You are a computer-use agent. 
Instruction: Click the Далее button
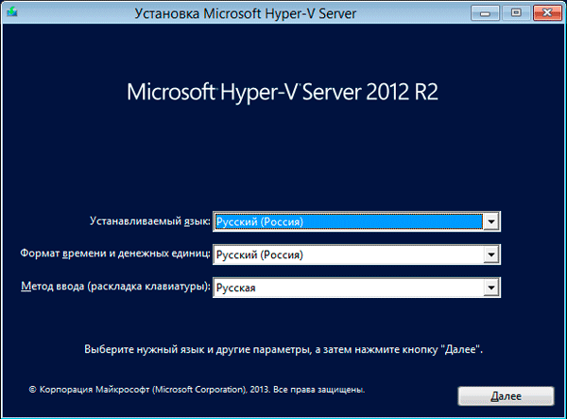point(506,396)
